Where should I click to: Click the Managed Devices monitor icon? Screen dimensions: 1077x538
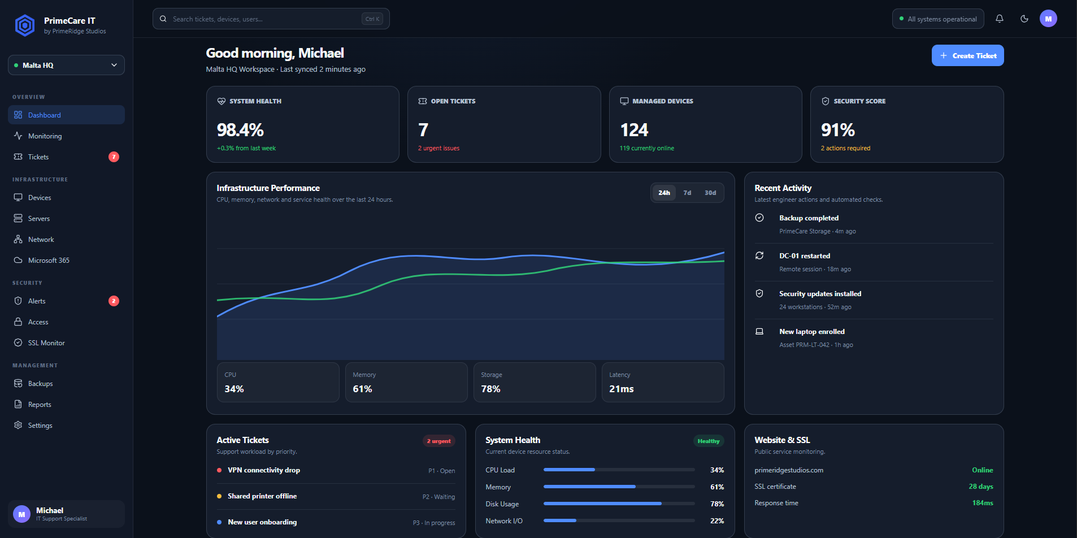coord(624,101)
